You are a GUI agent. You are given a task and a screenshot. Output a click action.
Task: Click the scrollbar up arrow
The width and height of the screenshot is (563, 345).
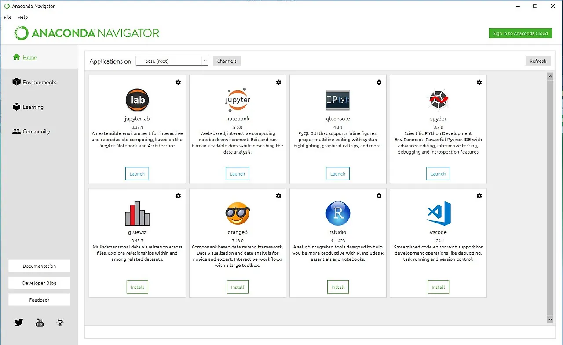[550, 76]
